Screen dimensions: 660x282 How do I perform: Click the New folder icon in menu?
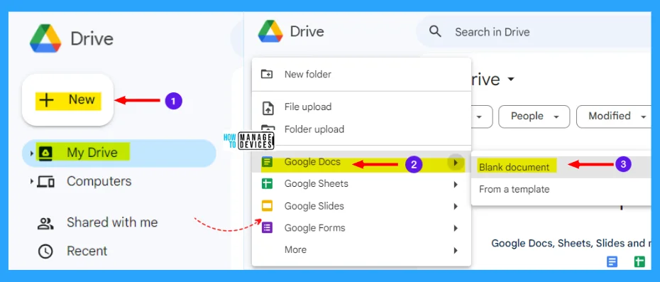(x=267, y=74)
